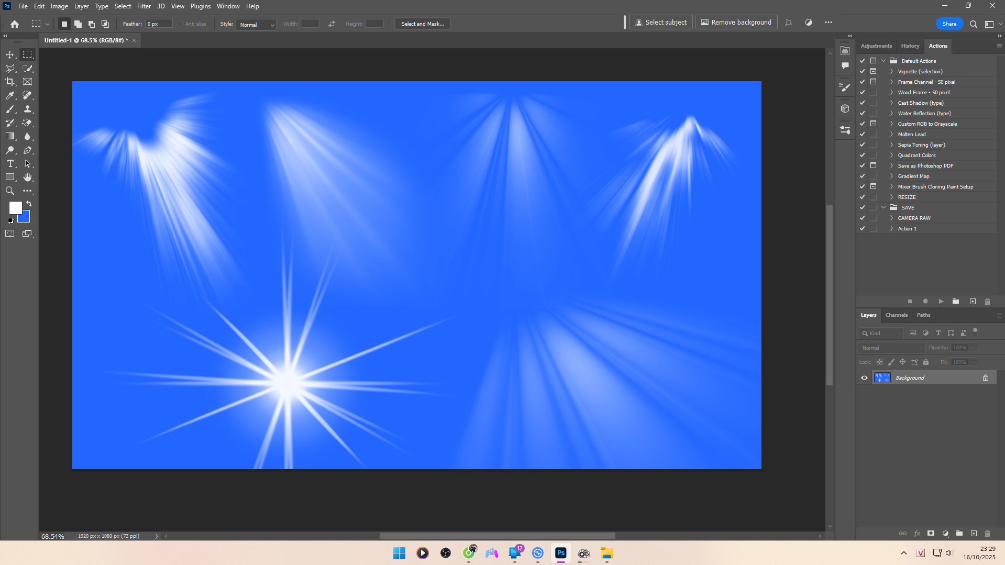This screenshot has height=565, width=1005.
Task: Toggle dialog box for Frame Channel action
Action: click(x=873, y=82)
